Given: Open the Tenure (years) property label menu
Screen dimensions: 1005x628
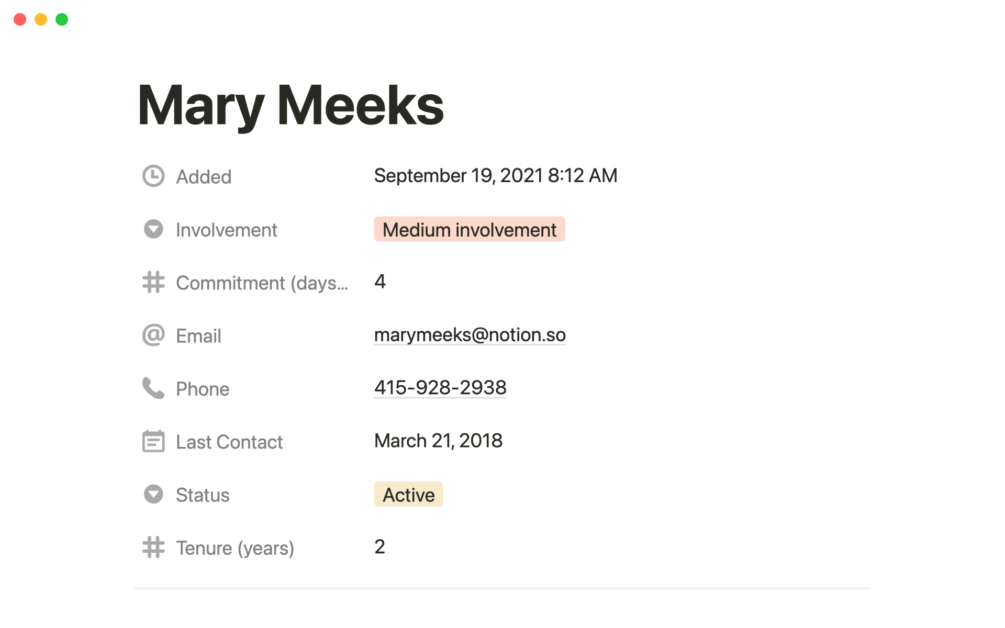Looking at the screenshot, I should point(235,548).
